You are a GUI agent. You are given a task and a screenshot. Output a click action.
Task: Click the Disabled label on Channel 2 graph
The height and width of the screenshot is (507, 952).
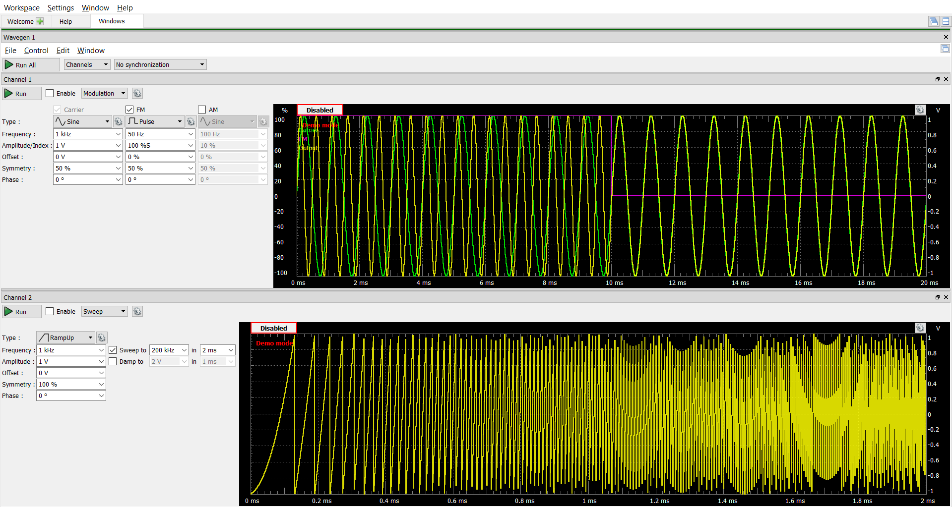pyautogui.click(x=274, y=328)
